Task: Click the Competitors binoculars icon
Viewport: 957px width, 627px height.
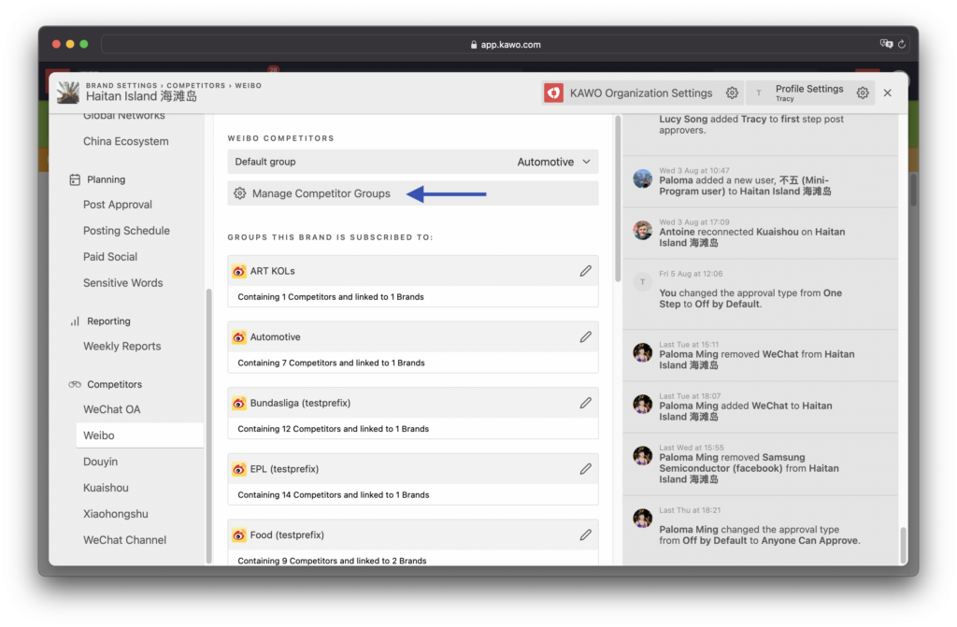Action: point(75,385)
